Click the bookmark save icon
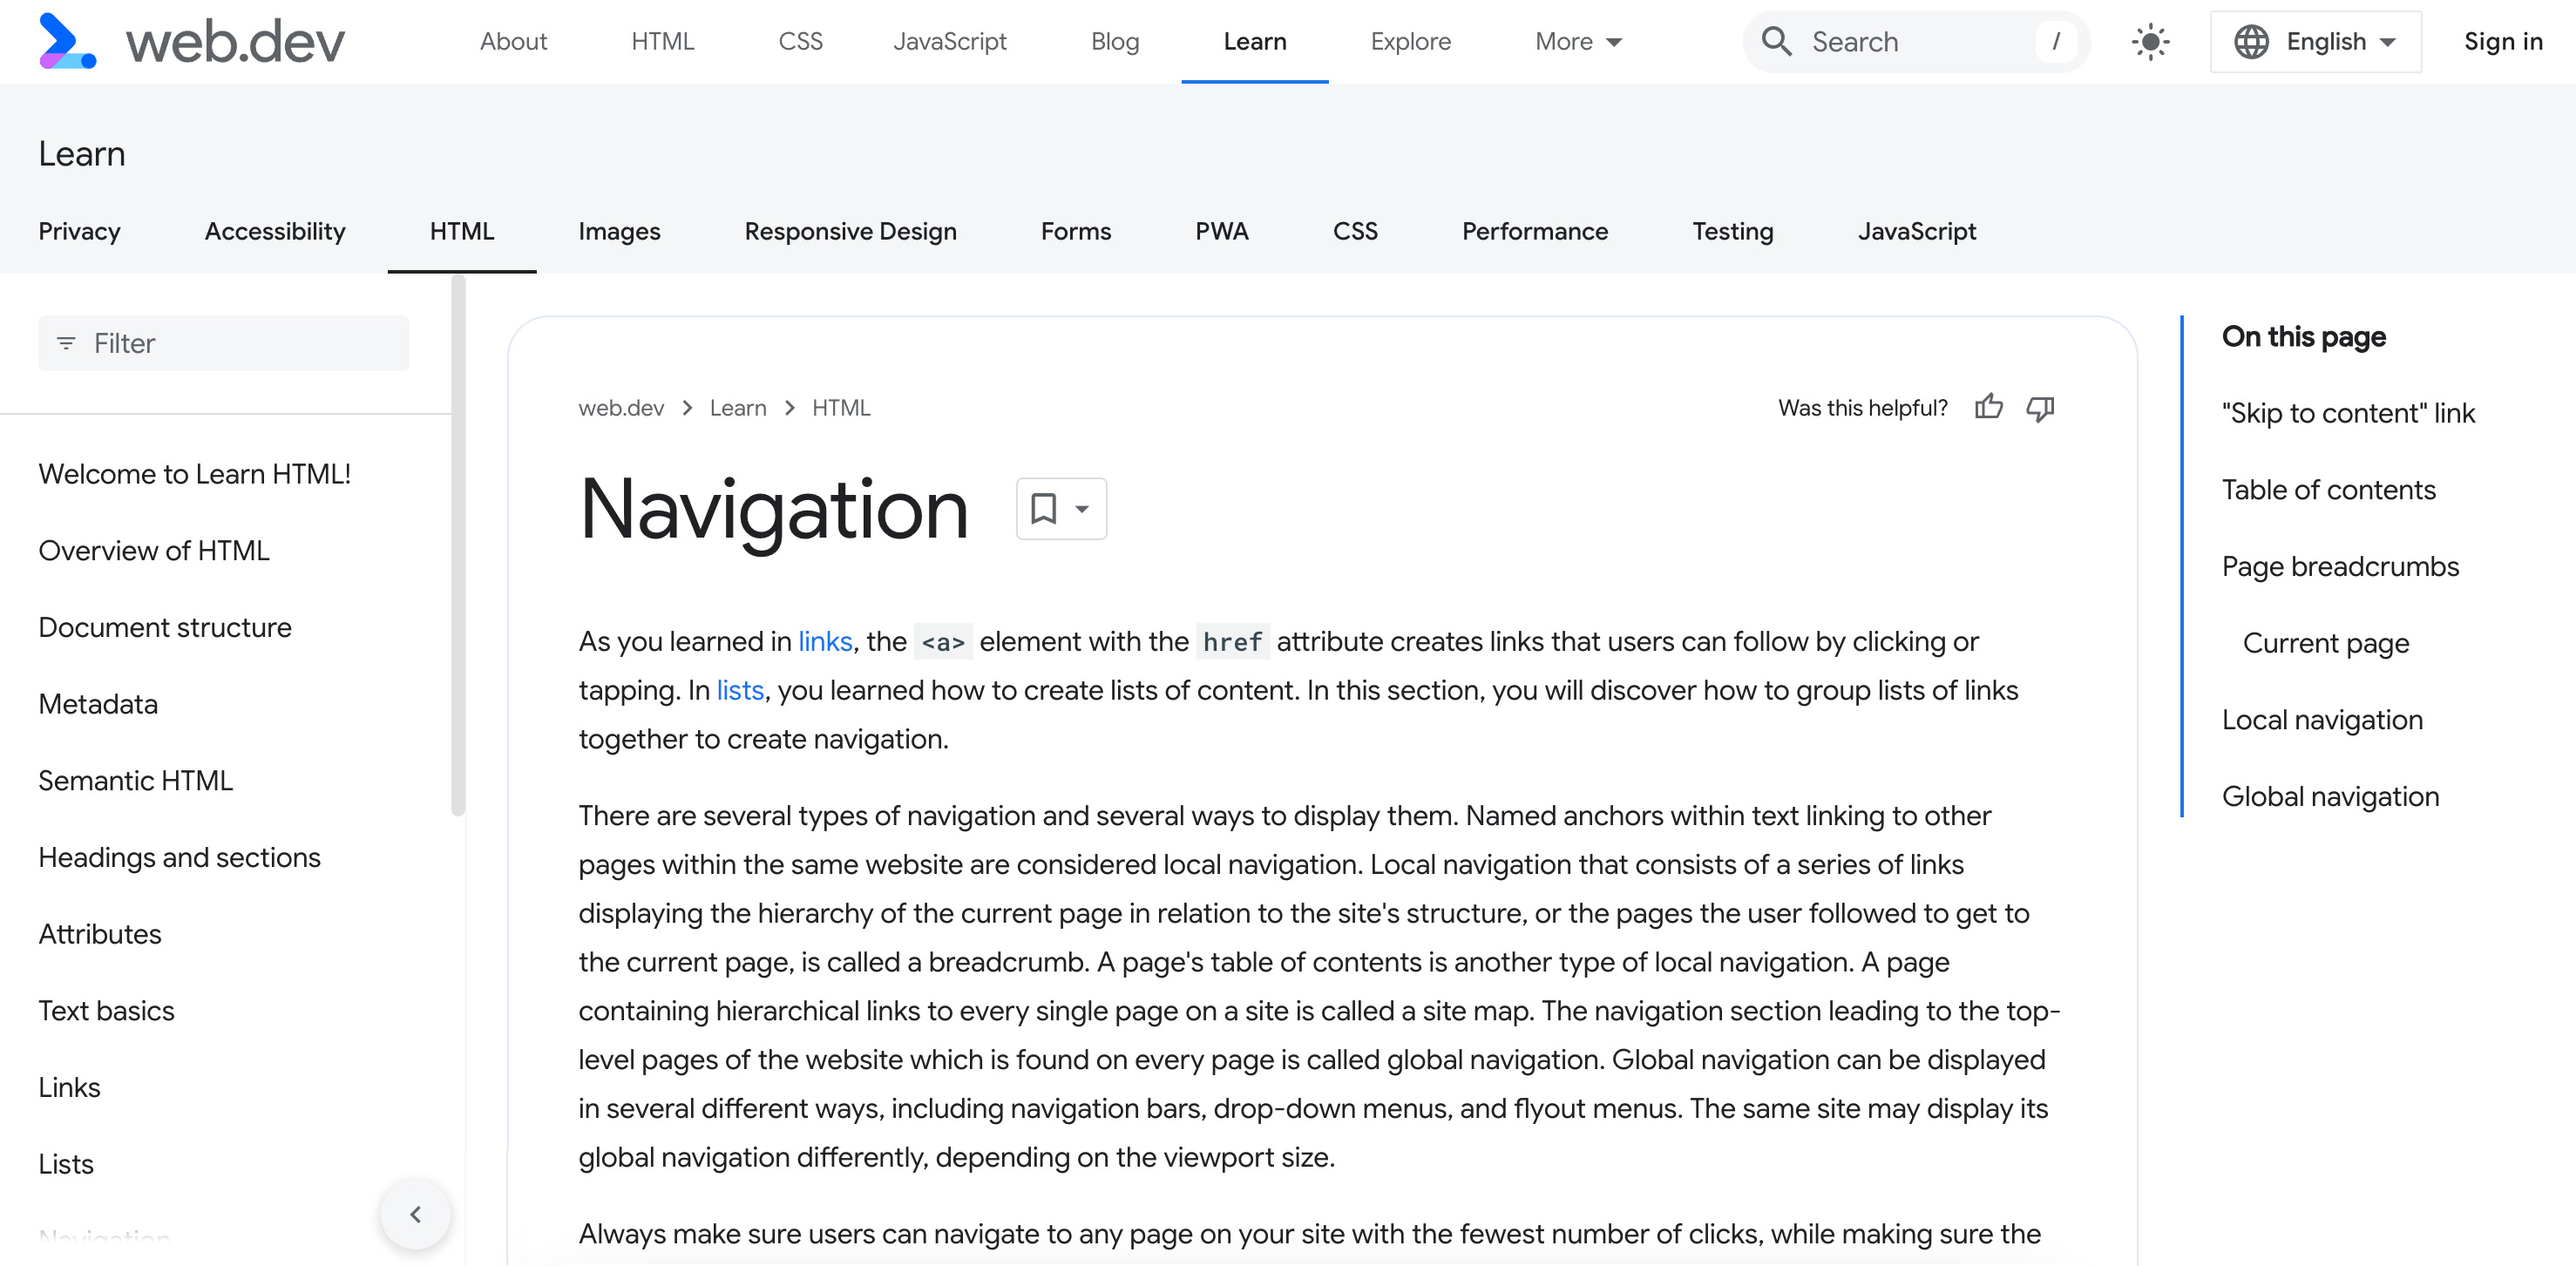This screenshot has width=2576, height=1266. 1043,509
